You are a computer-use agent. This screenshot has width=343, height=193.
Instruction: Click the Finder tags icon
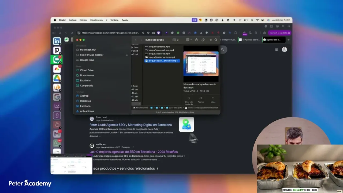[x=203, y=40]
